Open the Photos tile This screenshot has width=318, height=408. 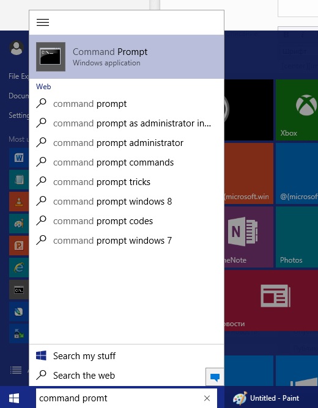pyautogui.click(x=297, y=237)
